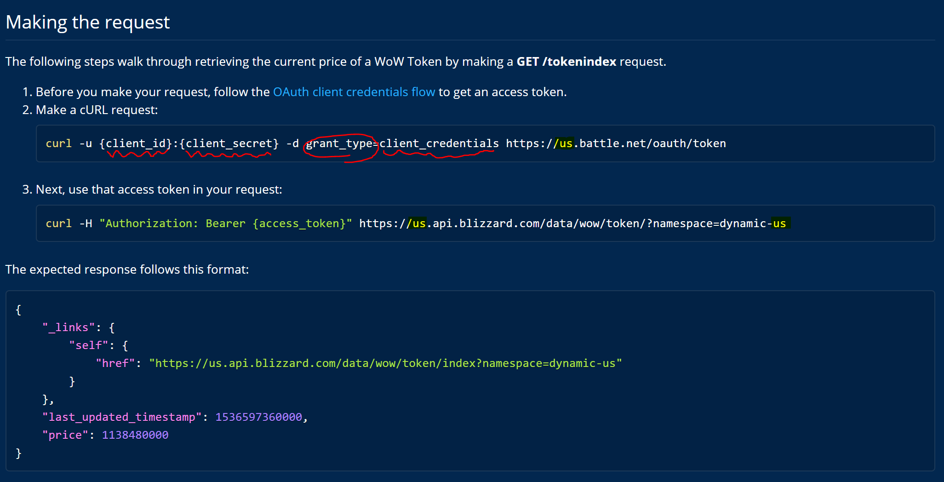Click 'grant_type' in the curl command
Viewport: 944px width, 482px height.
click(x=339, y=143)
